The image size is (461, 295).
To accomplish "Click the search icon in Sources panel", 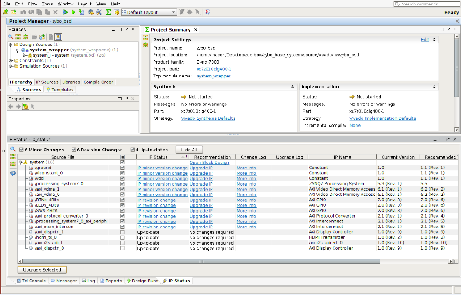I will click(11, 37).
